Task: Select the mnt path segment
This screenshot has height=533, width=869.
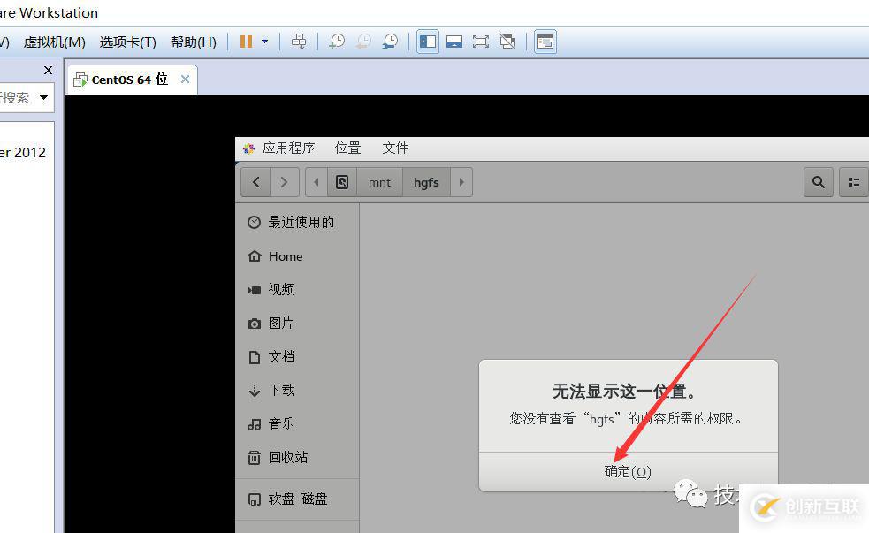Action: click(379, 182)
